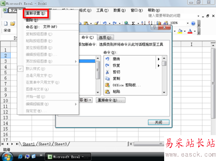Open the 格式 (Format) menu
Image resolution: width=216 pixels, height=161 pixels.
click(x=85, y=10)
